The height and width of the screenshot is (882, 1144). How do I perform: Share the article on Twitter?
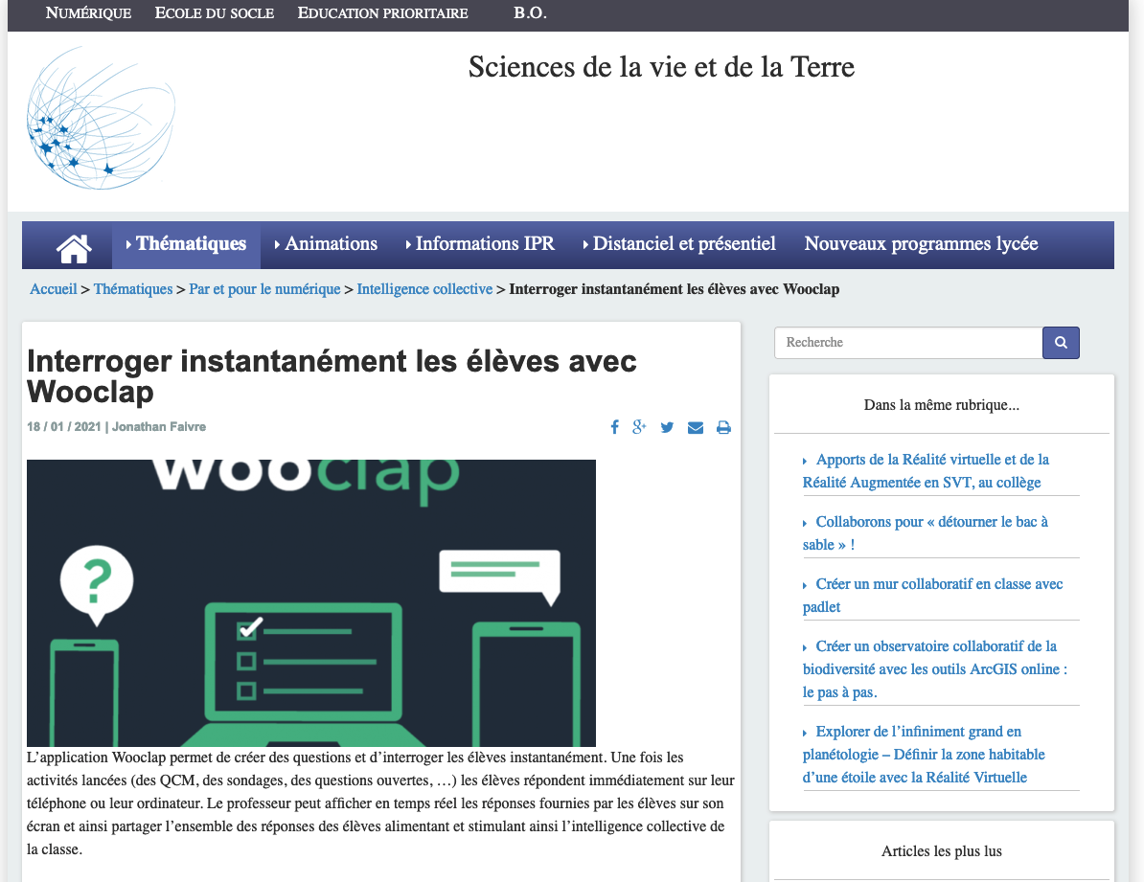(x=667, y=427)
